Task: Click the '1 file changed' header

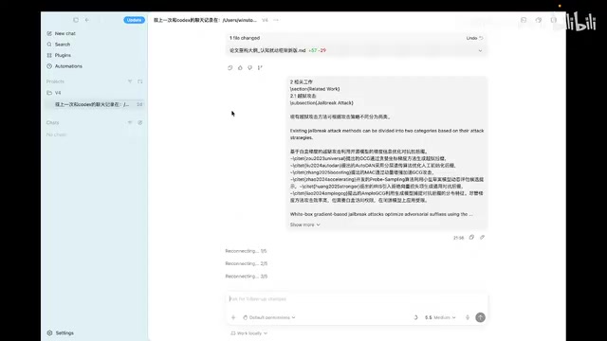Action: point(245,38)
